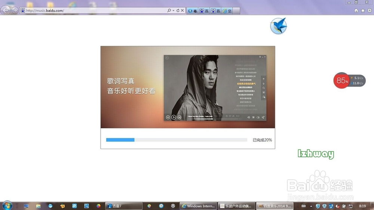Switch to the 迅雷7 taskbar window
The image size is (374, 210).
[x=123, y=206]
